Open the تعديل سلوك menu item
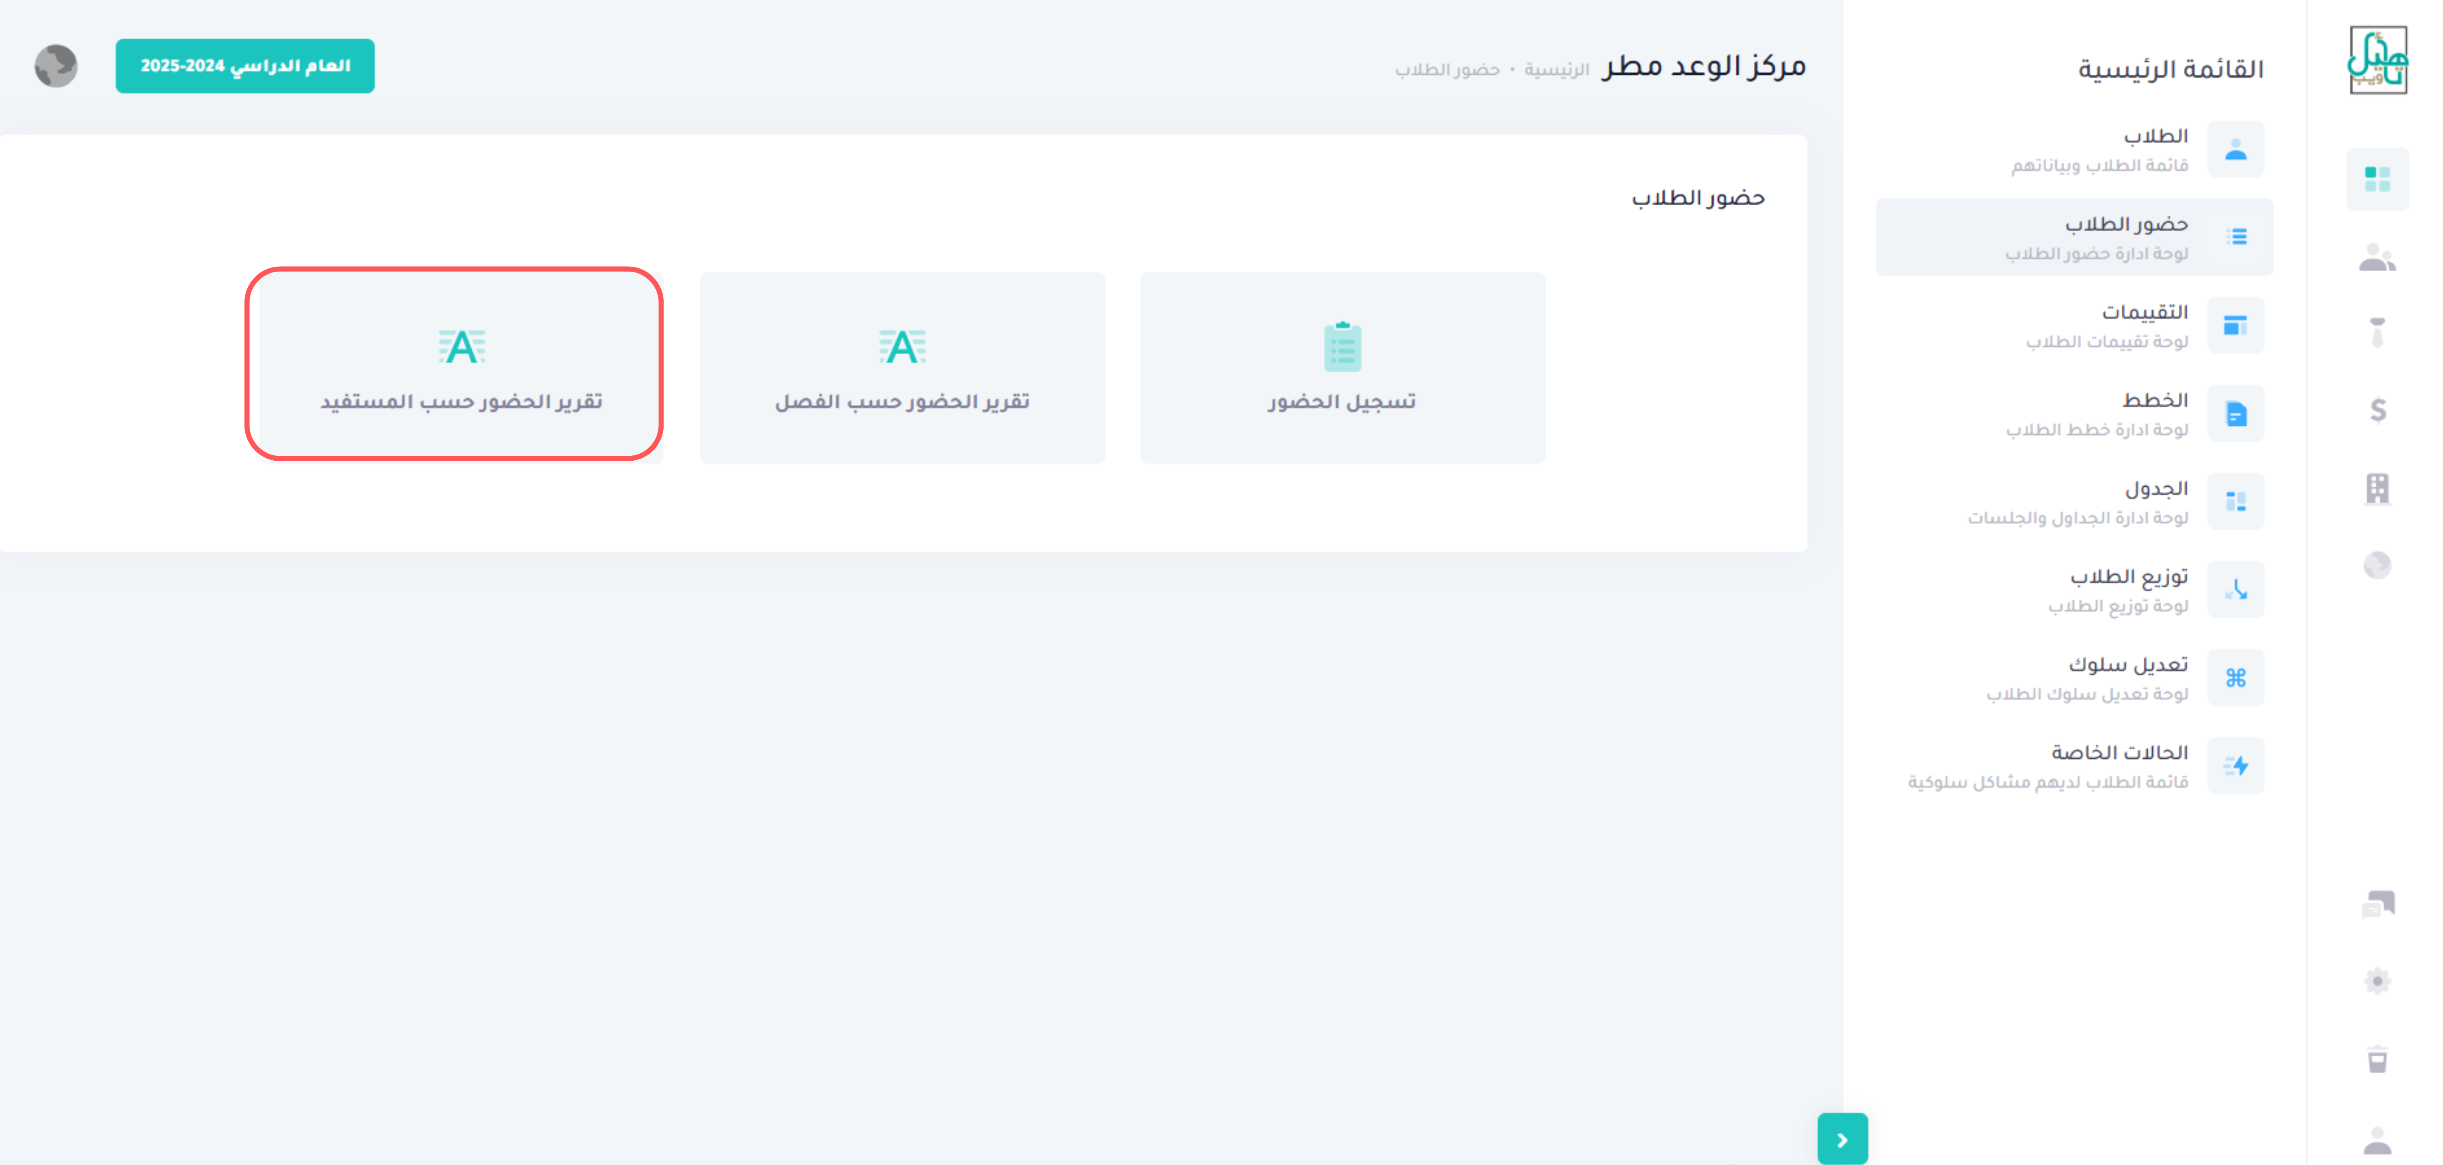 [x=2074, y=678]
